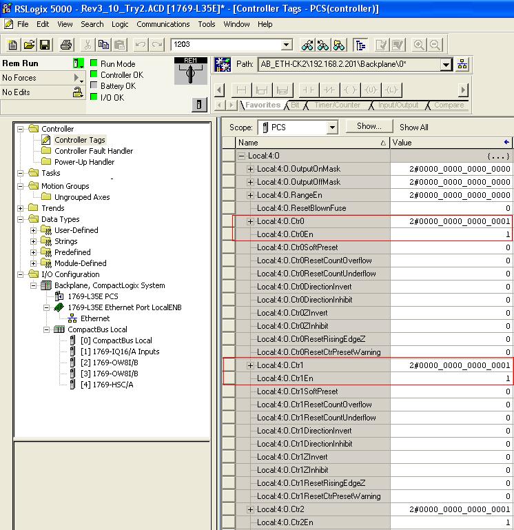The image size is (514, 530).
Task: Select Power-Up Handler folder
Action: [84, 162]
